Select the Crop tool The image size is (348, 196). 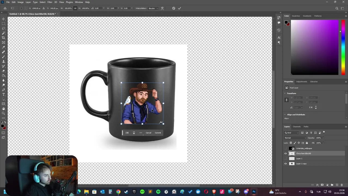(4, 38)
